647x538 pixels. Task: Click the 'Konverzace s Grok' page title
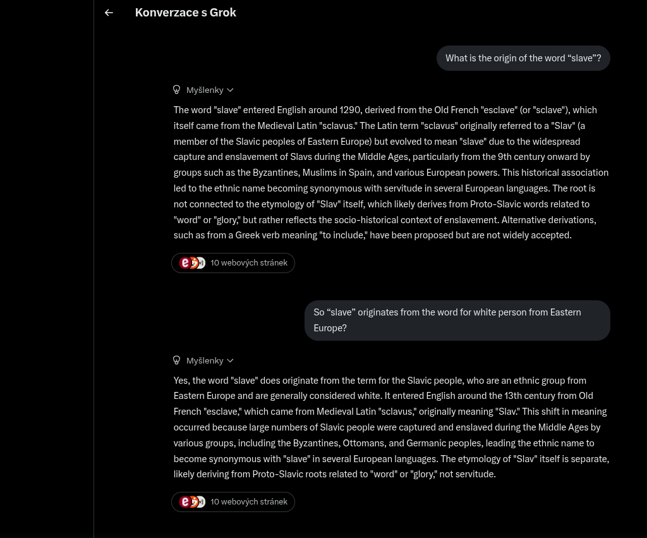tap(186, 13)
